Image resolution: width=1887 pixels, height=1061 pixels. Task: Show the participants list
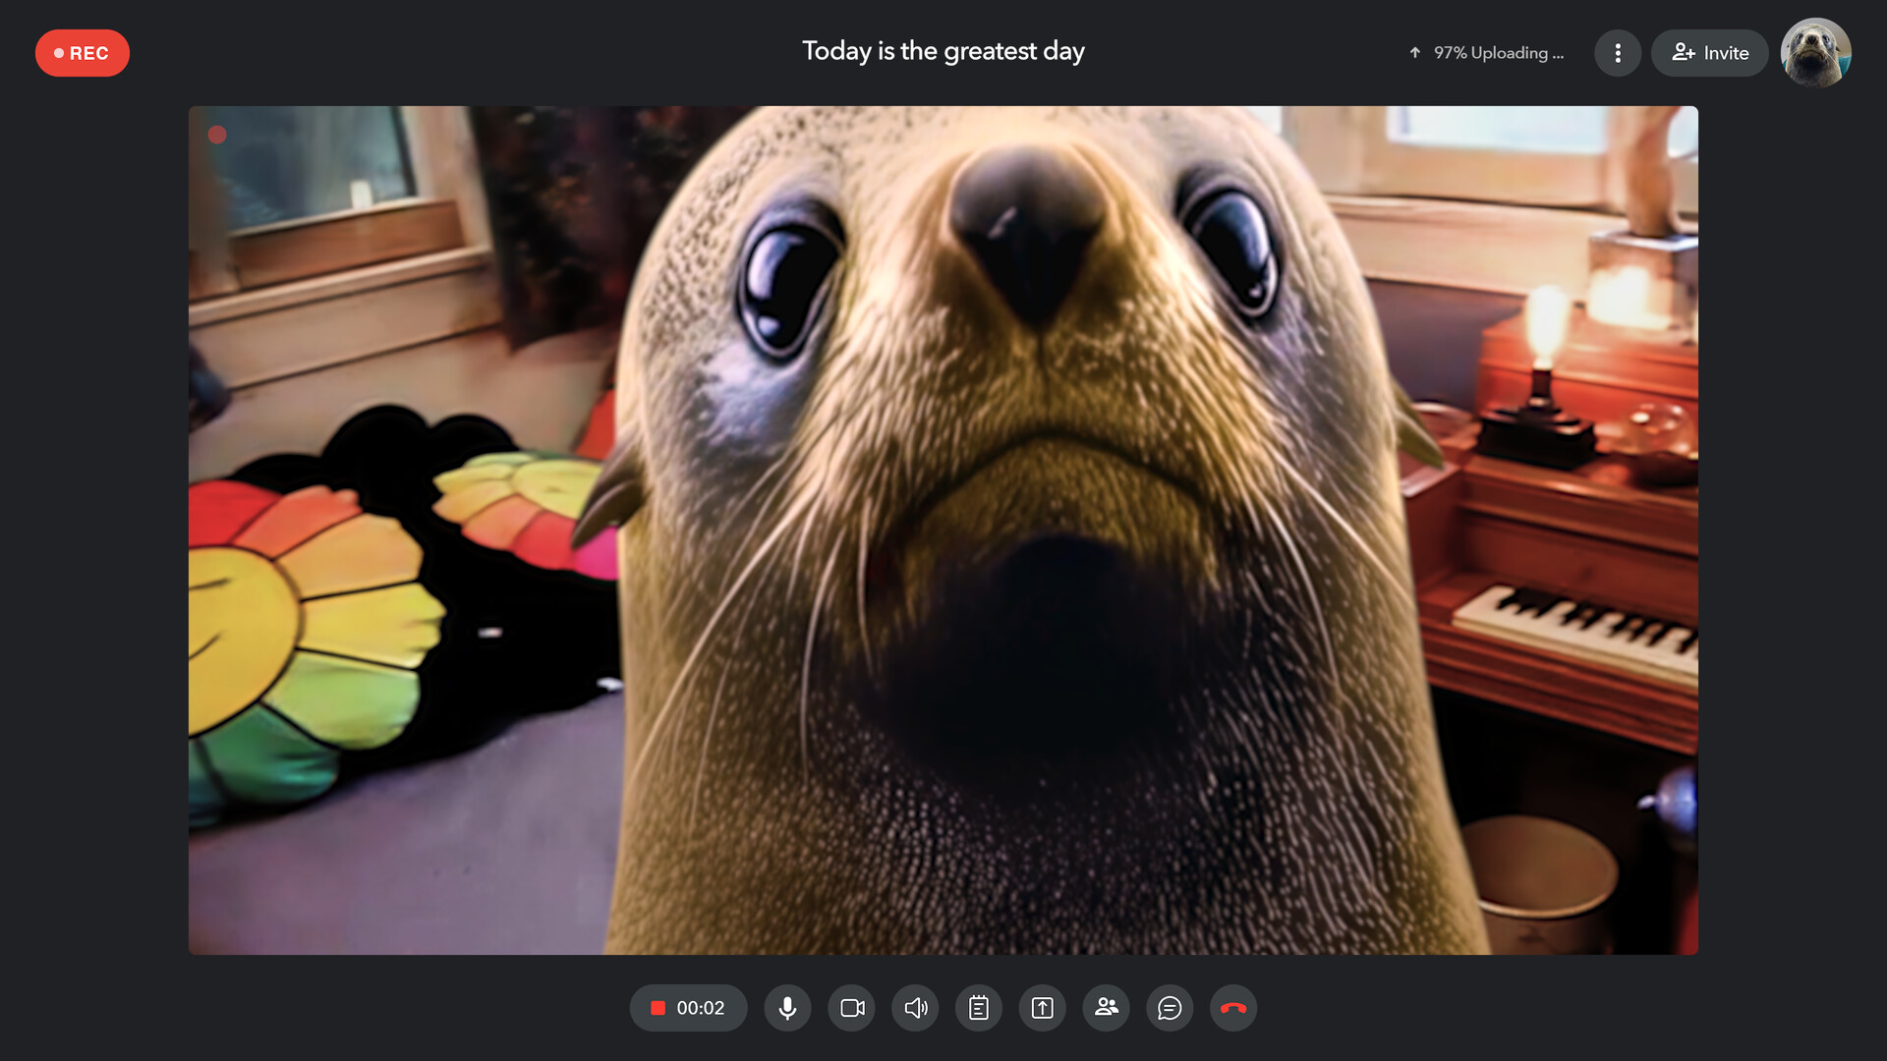pos(1106,1008)
